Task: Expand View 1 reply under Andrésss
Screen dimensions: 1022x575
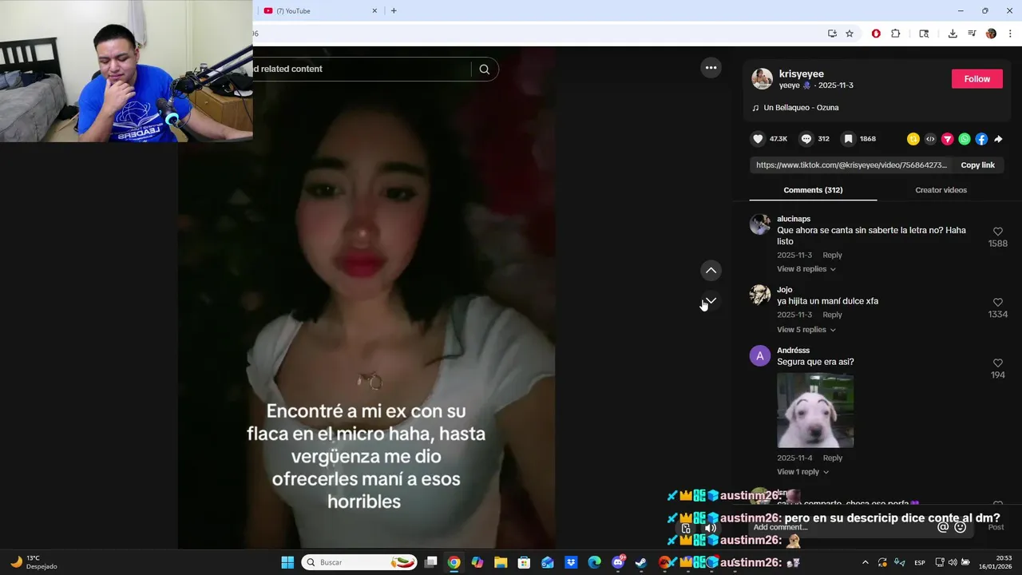Action: [x=803, y=472]
